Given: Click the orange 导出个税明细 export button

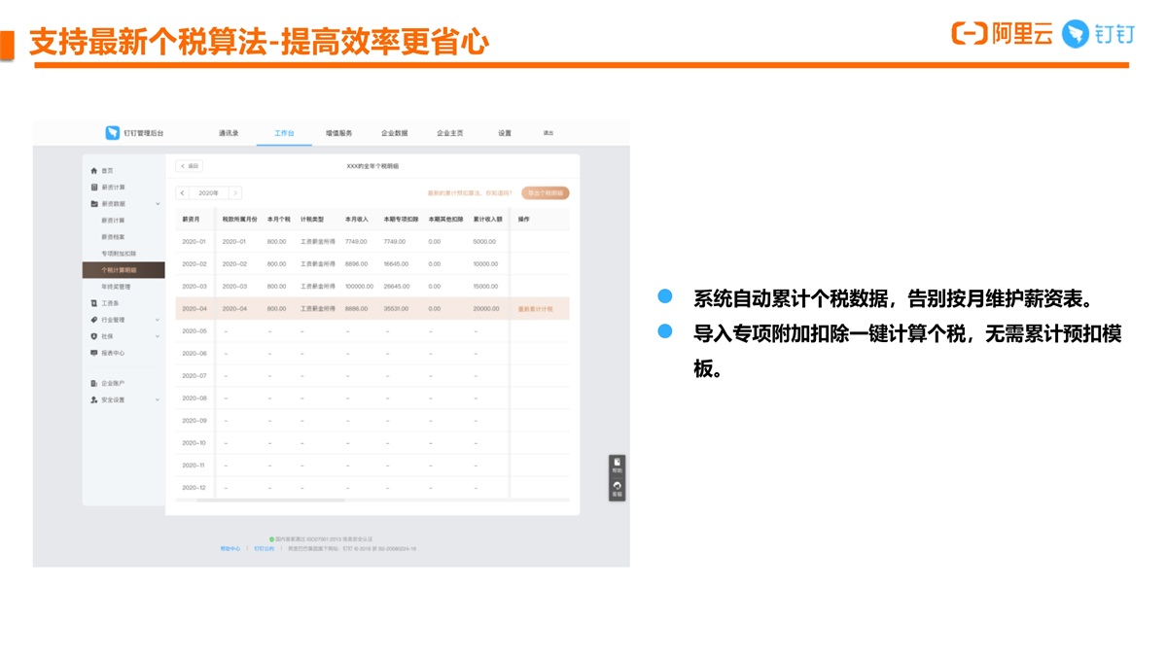Looking at the screenshot, I should [x=545, y=193].
